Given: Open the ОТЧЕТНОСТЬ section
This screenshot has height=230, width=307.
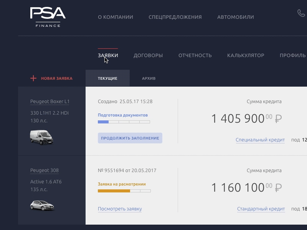Looking at the screenshot, I should coord(195,55).
